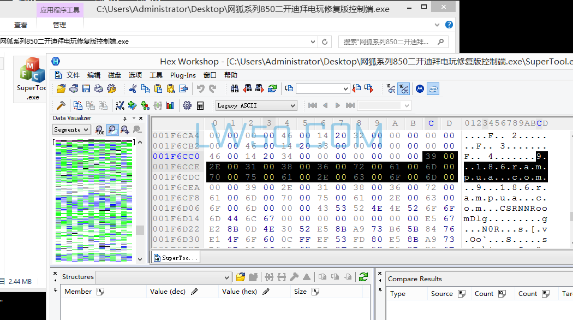Open the Legacy ASCII character set dropdown
573x320 pixels.
293,105
